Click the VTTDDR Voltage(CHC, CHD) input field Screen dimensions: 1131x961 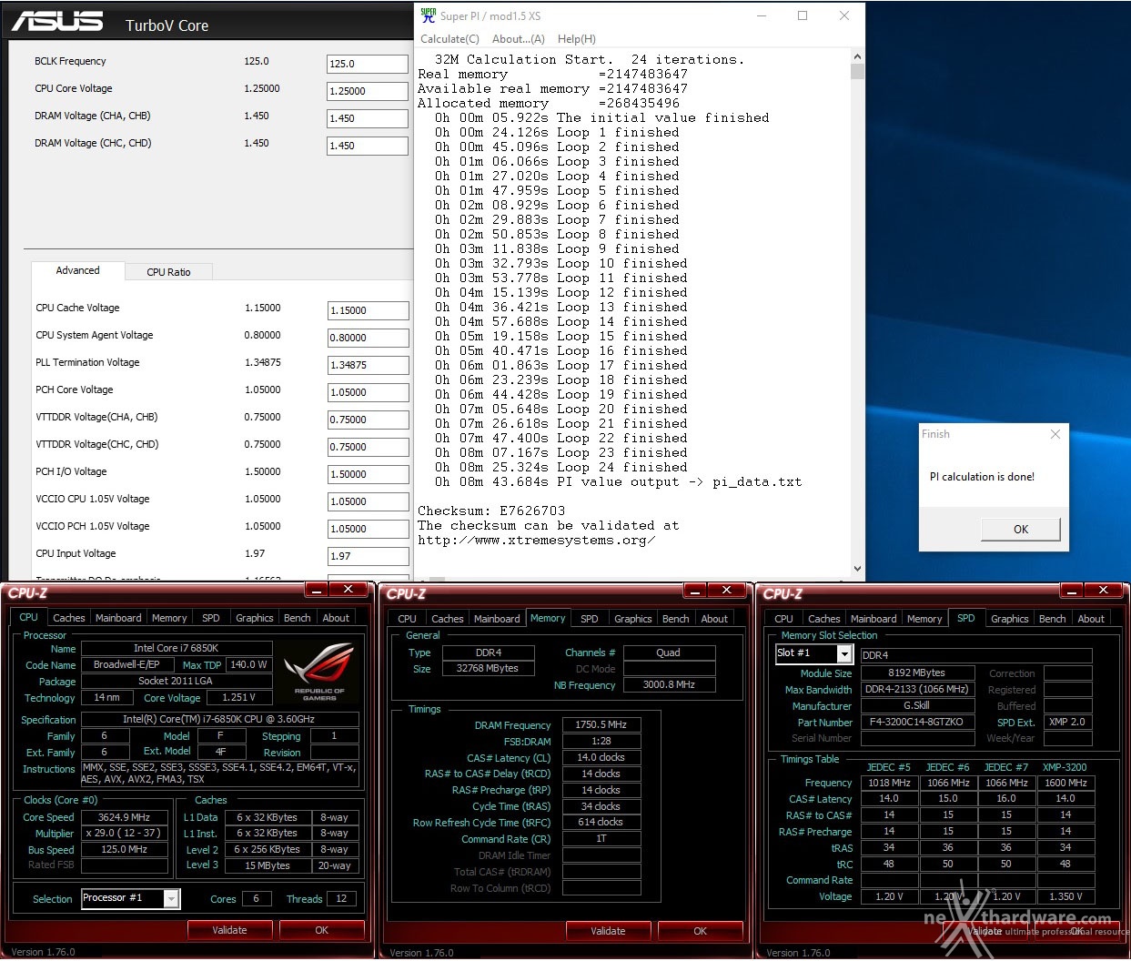(x=368, y=447)
